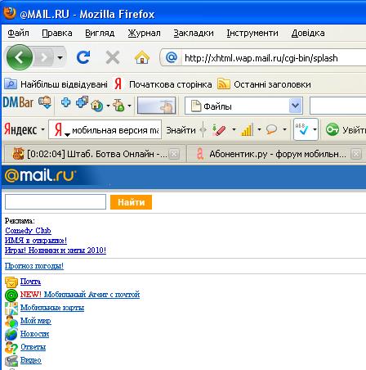Open the home page via house icon

[142, 57]
